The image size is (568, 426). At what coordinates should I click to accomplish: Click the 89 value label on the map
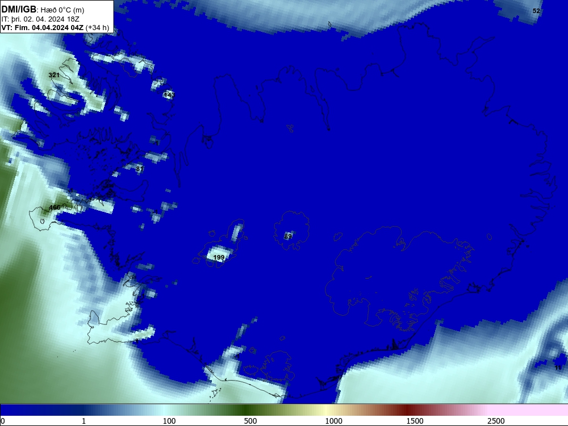click(x=288, y=236)
